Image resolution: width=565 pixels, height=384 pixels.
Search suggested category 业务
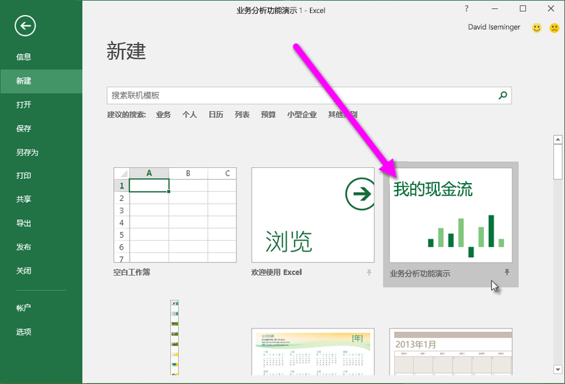coord(163,115)
